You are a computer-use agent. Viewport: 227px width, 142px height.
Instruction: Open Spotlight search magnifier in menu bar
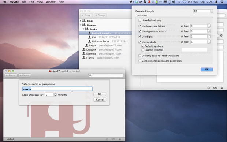[x=222, y=2]
